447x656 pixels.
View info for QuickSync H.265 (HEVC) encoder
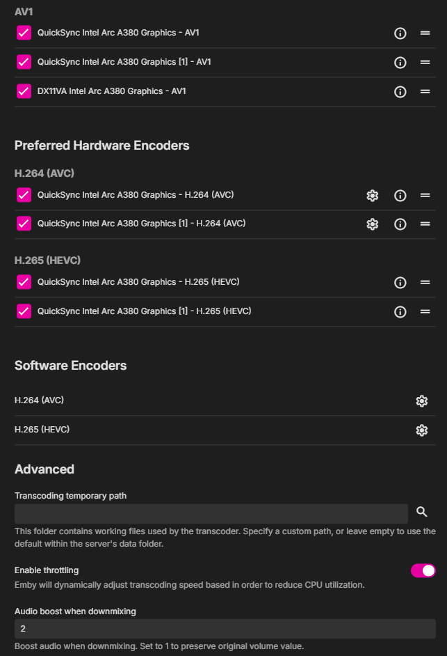400,283
